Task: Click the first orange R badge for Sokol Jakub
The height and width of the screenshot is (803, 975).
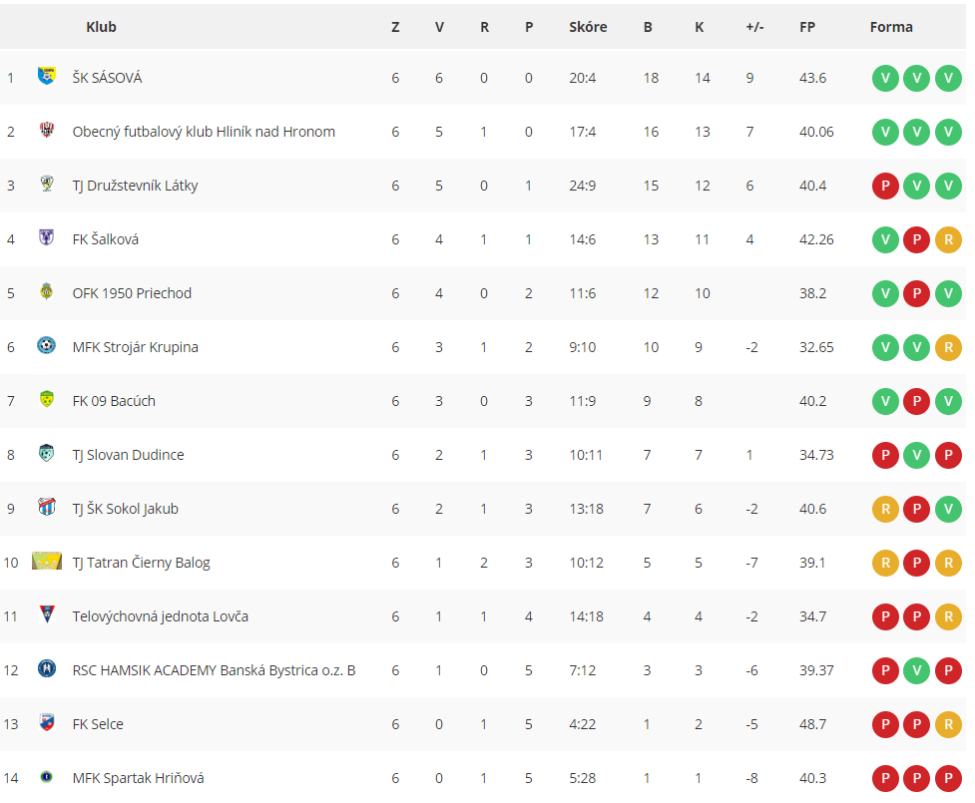Action: pos(885,509)
